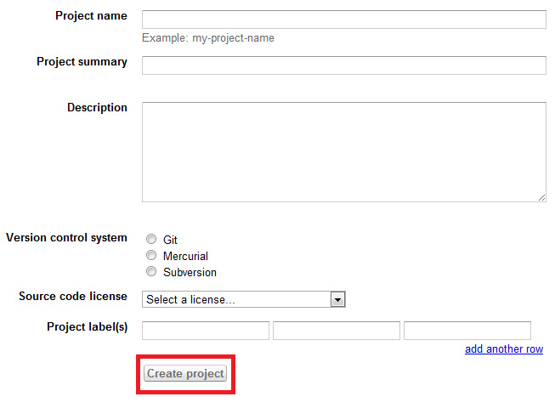Click the Project name input field
The height and width of the screenshot is (408, 555).
click(x=343, y=20)
